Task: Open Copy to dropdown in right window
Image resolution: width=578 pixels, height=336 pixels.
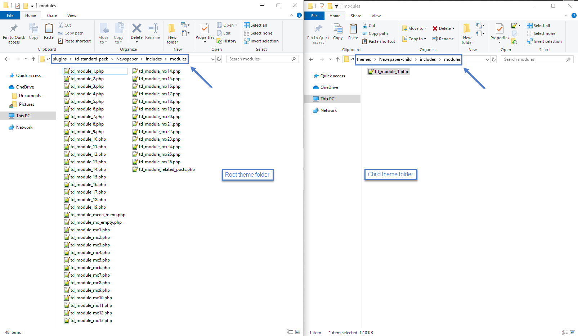Action: tap(415, 39)
